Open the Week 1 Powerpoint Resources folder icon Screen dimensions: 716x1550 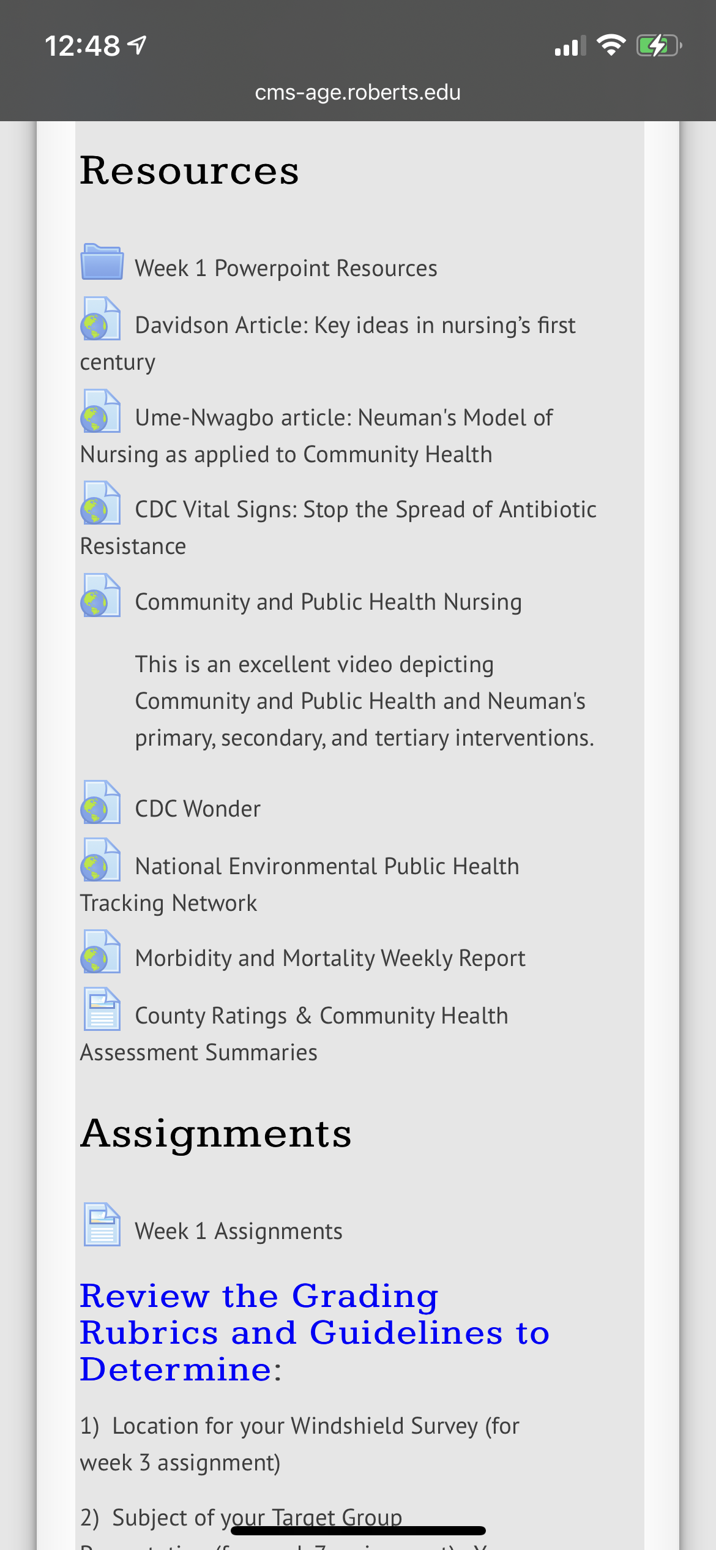tap(102, 261)
